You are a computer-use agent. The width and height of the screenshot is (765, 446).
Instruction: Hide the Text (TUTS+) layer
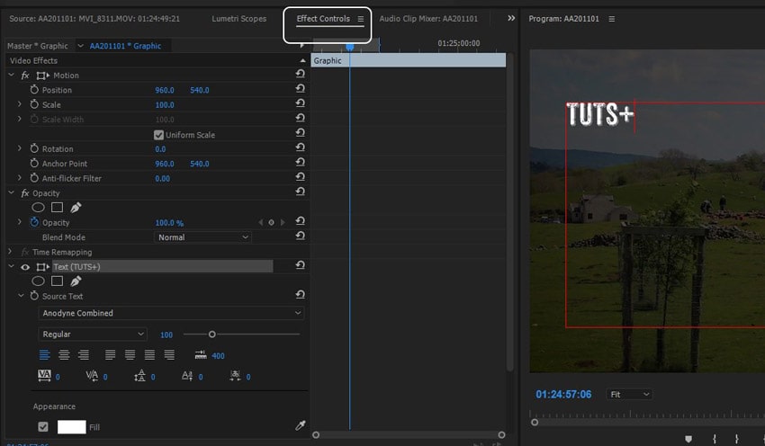coord(25,267)
